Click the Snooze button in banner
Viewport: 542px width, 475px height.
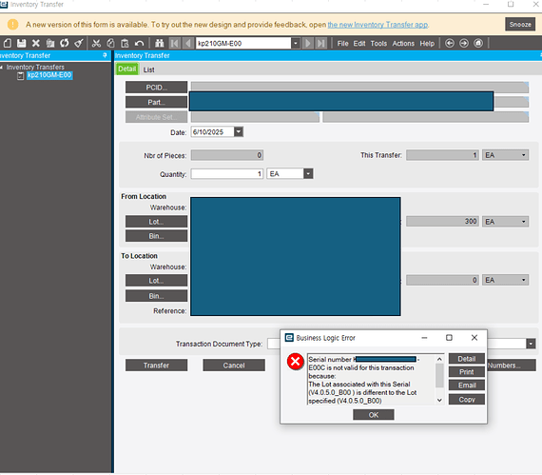(x=520, y=25)
